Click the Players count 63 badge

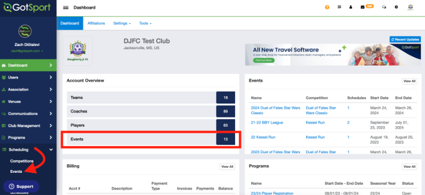225,125
